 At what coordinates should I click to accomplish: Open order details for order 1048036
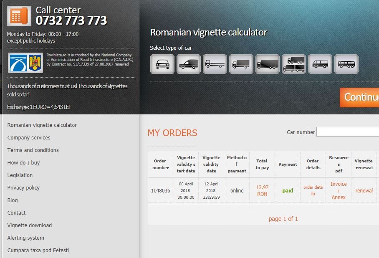tap(313, 190)
